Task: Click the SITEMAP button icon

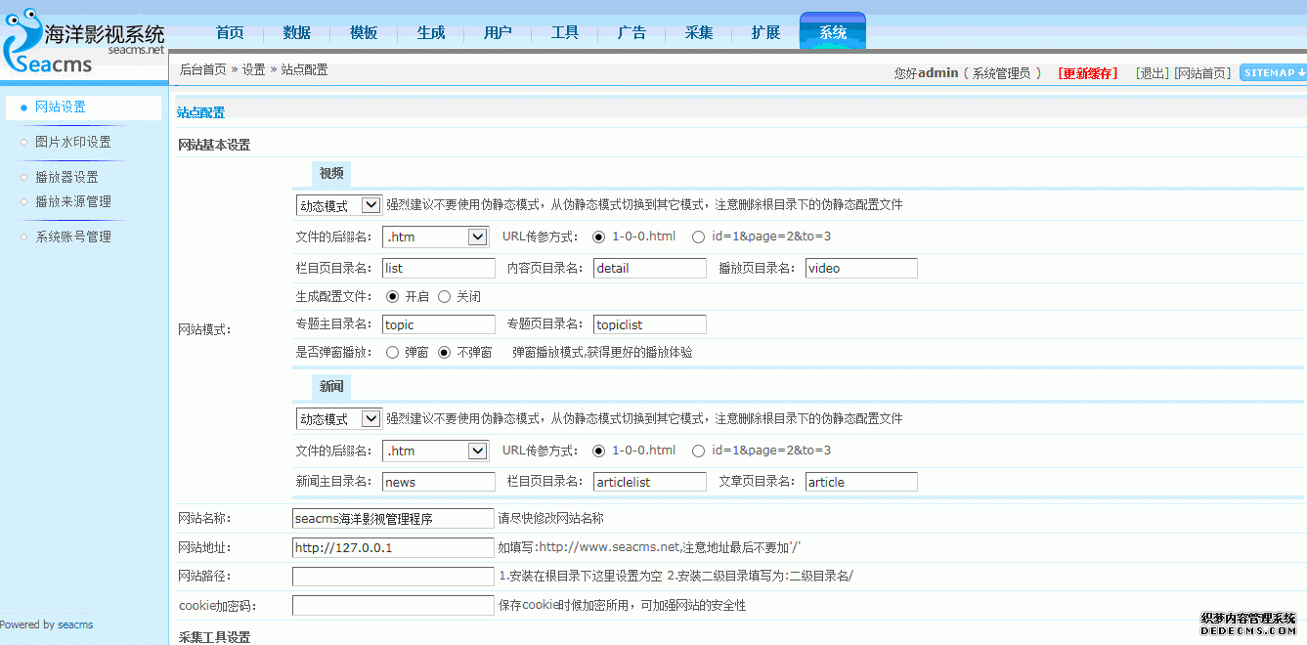Action: tap(1273, 72)
